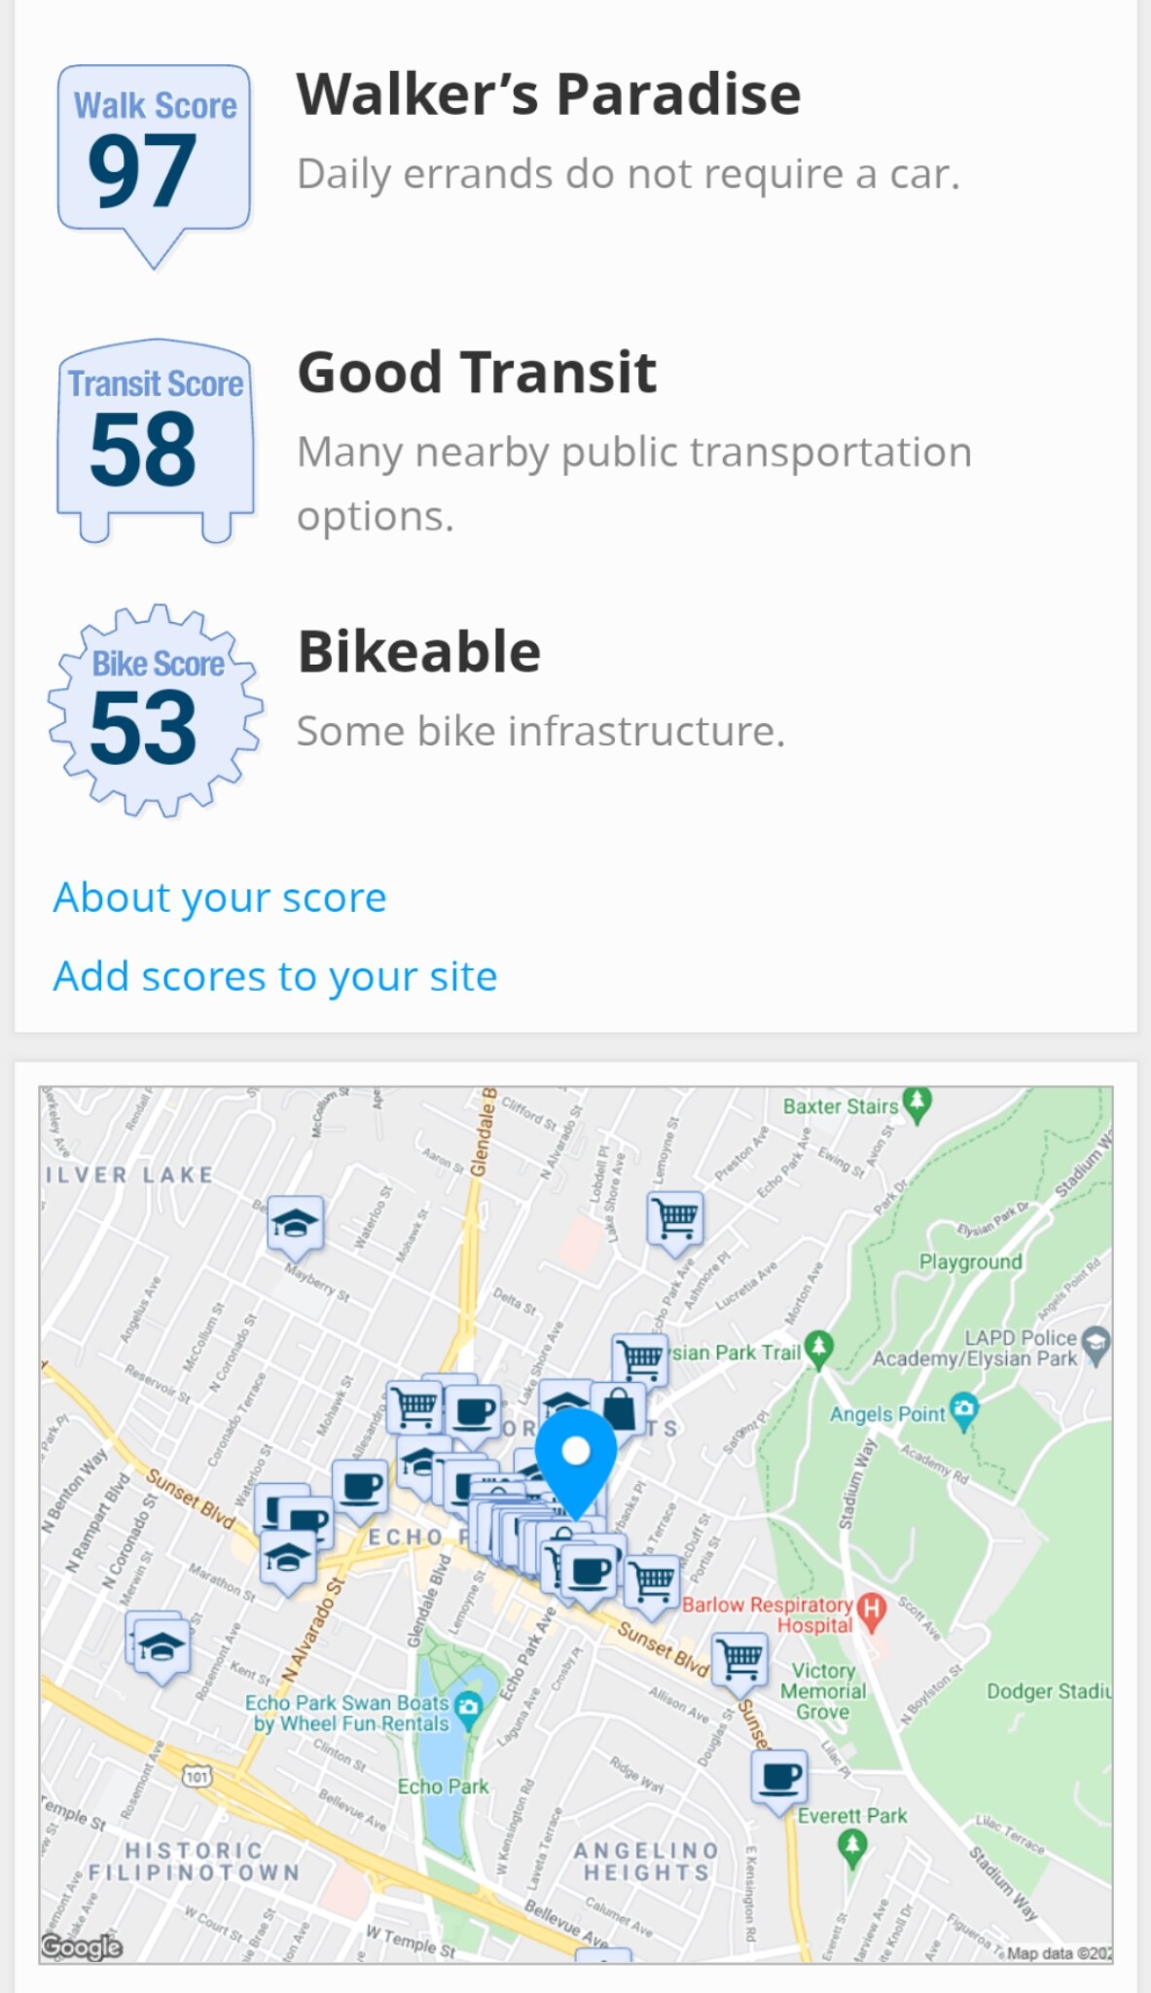Click the Transit Score 58 bus badge

(x=156, y=438)
